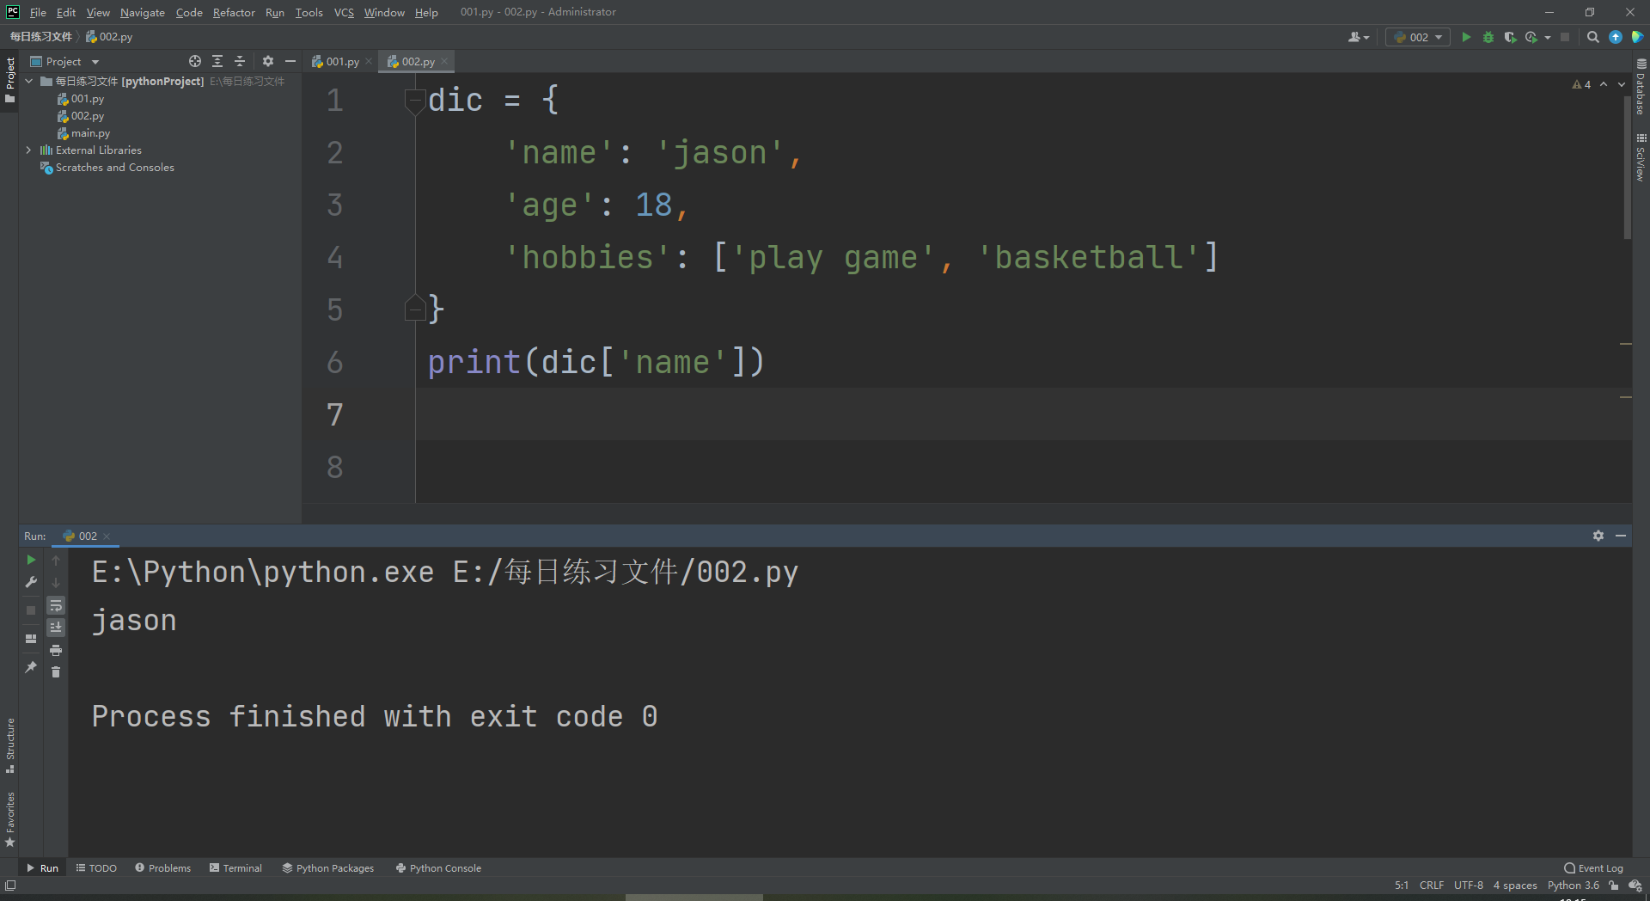Click UTF-8 encoding in status bar

point(1469,886)
